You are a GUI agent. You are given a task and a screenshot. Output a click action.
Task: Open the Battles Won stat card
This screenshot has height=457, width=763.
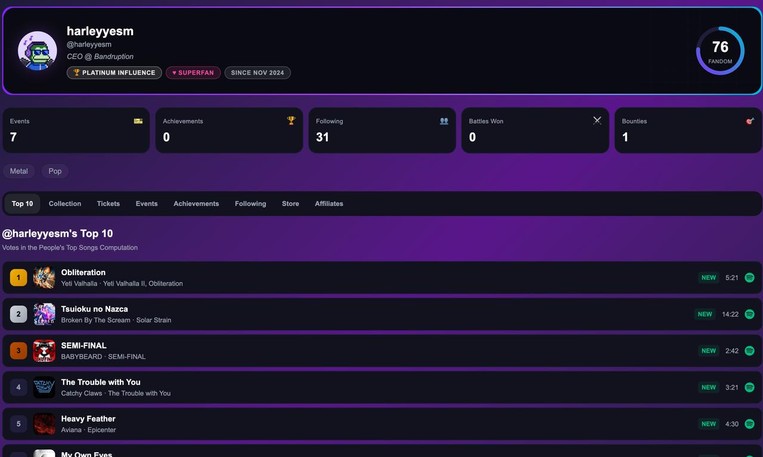[535, 130]
